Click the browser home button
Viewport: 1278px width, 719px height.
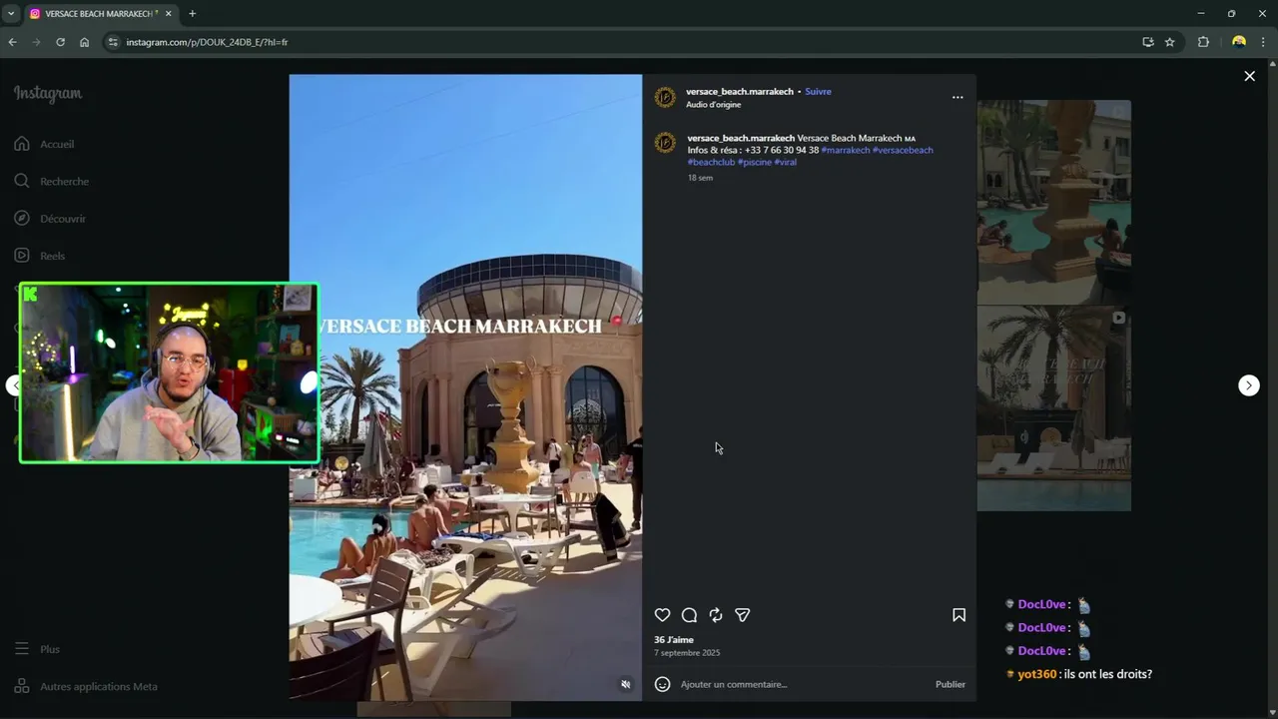[x=84, y=42]
